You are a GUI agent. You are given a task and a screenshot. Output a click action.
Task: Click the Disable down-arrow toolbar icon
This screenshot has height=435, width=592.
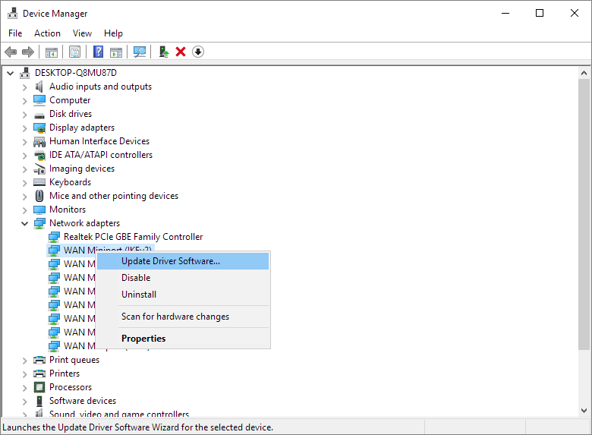198,52
